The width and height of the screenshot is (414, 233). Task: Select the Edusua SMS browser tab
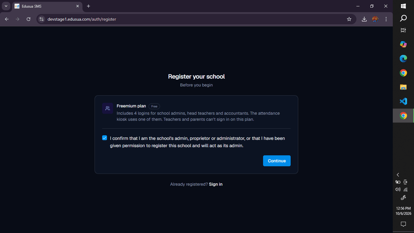point(47,6)
